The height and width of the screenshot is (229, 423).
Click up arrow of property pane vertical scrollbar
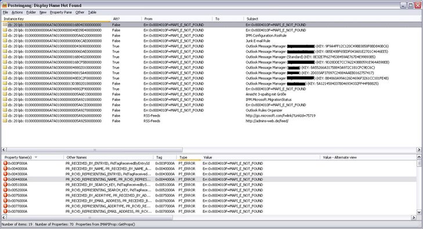(419, 157)
